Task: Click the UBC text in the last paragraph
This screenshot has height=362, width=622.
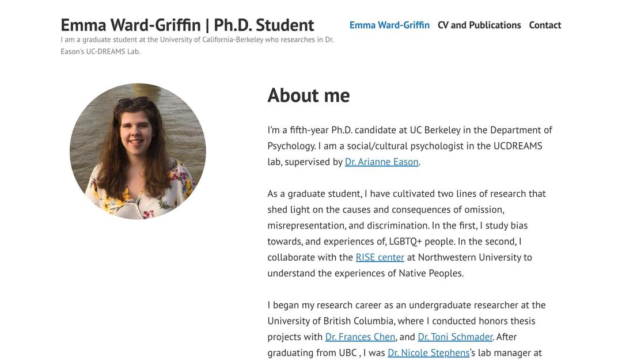Action: click(347, 352)
